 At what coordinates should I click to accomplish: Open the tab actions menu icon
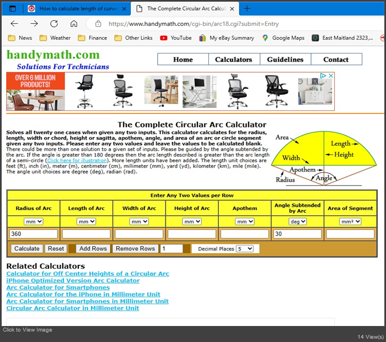(12, 9)
